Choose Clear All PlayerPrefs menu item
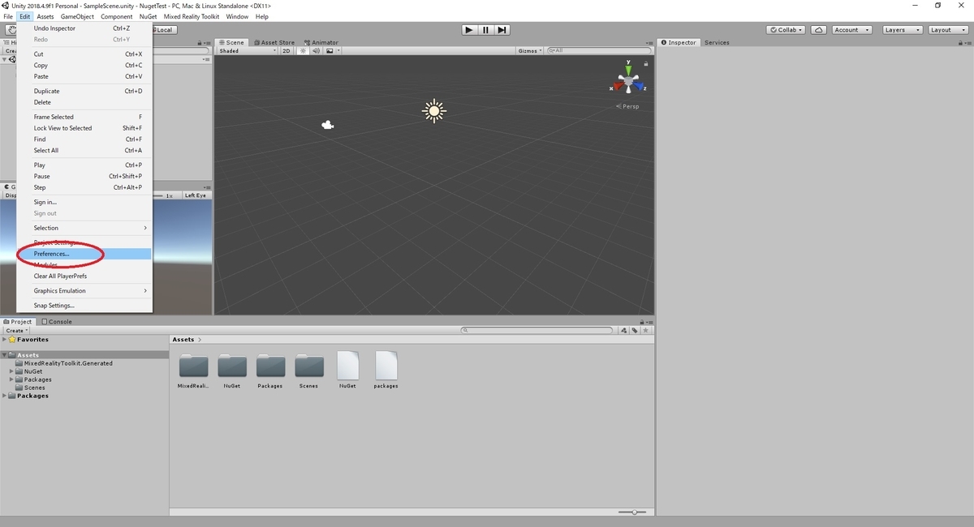The height and width of the screenshot is (527, 974). click(x=84, y=276)
